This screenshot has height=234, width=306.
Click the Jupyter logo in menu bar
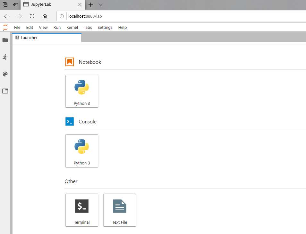(x=5, y=27)
